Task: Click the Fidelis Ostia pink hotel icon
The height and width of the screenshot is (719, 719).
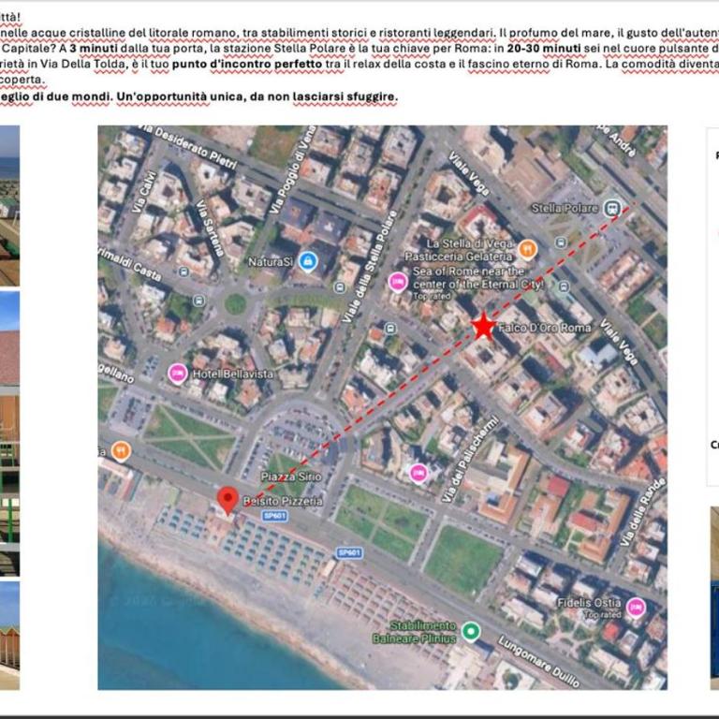Action: 636,608
